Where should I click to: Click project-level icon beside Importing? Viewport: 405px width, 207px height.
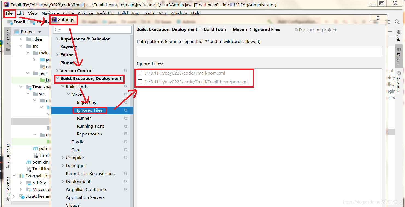pos(126,102)
